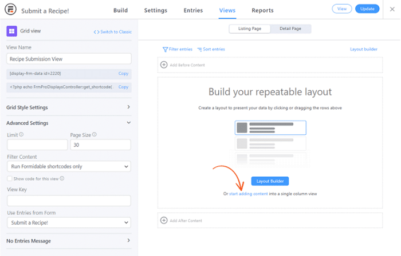The height and width of the screenshot is (256, 401).
Task: Expand No Entries Message section
Action: 69,241
